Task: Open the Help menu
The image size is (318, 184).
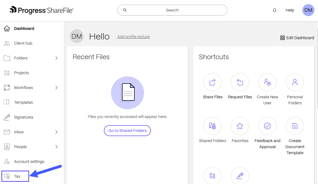Action: pos(290,10)
